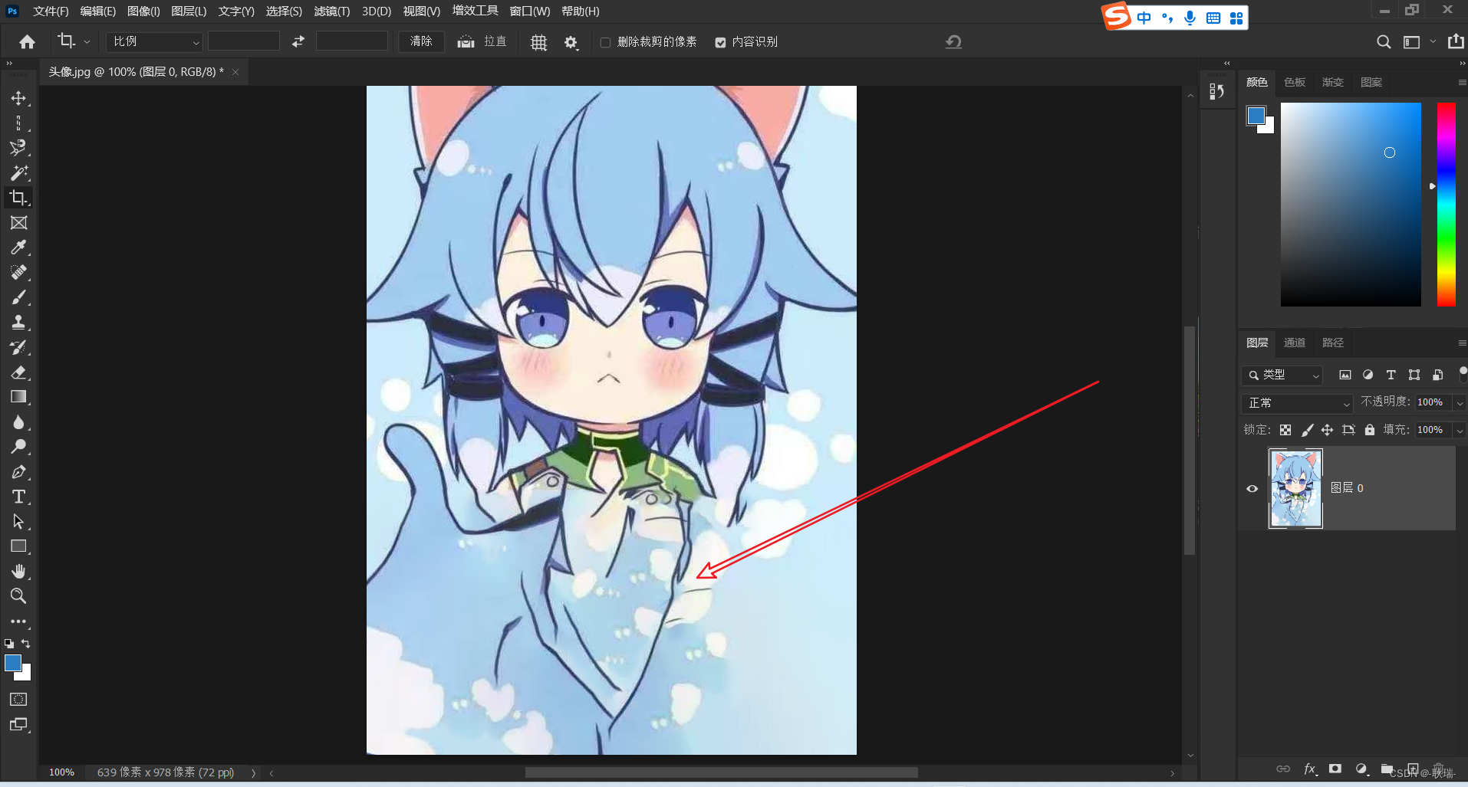
Task: Switch to the 路径 tab
Action: [x=1333, y=343]
